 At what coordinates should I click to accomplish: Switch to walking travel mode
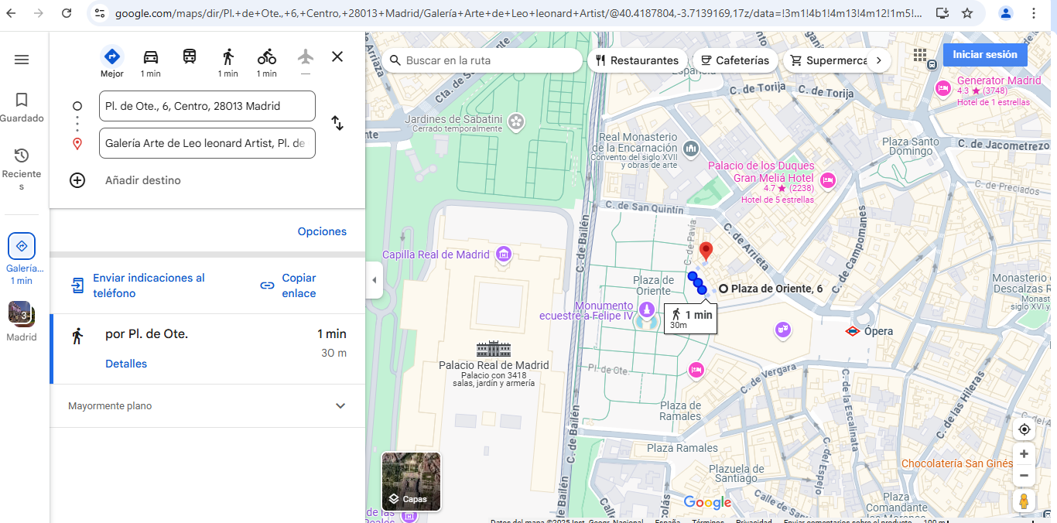pyautogui.click(x=228, y=62)
